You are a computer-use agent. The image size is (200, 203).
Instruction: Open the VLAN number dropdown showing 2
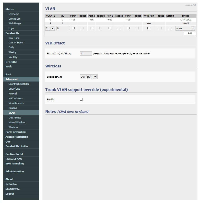point(50,28)
